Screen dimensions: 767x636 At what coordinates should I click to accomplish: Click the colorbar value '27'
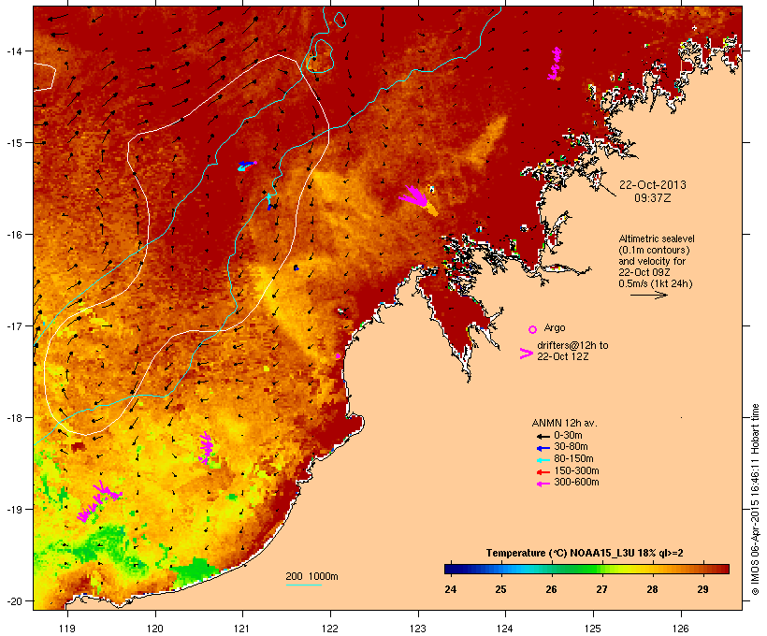[x=601, y=589]
